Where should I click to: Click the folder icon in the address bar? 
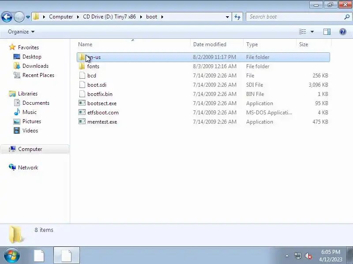36,17
